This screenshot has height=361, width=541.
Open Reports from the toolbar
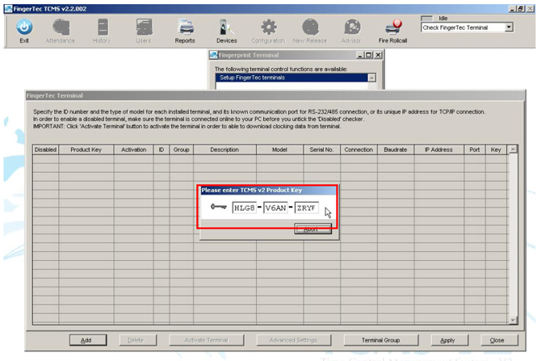[x=185, y=27]
